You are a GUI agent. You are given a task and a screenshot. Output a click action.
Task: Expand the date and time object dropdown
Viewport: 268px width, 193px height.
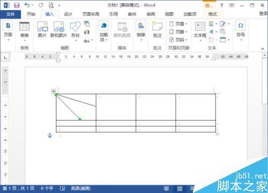coord(229,40)
